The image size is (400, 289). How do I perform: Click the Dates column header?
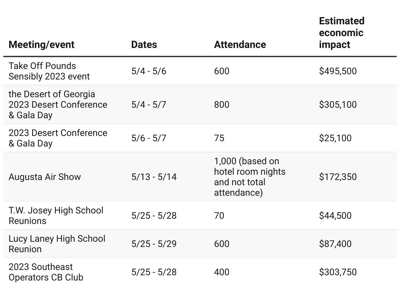point(144,45)
